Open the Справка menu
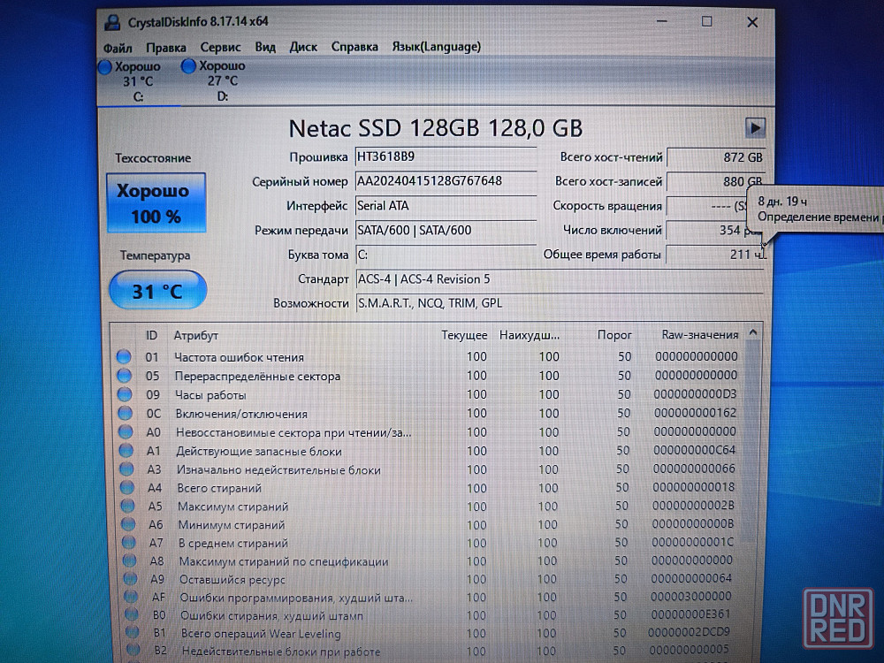 tap(354, 47)
